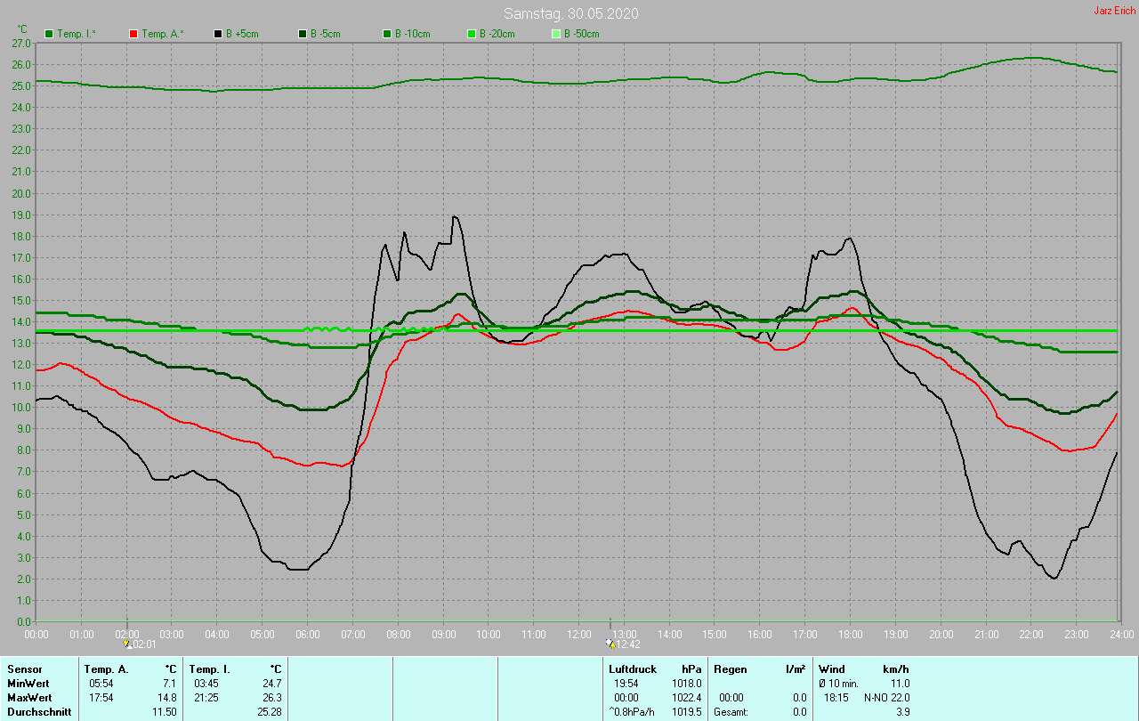Select the Durchschnitt row label
This screenshot has width=1139, height=721.
(x=39, y=712)
